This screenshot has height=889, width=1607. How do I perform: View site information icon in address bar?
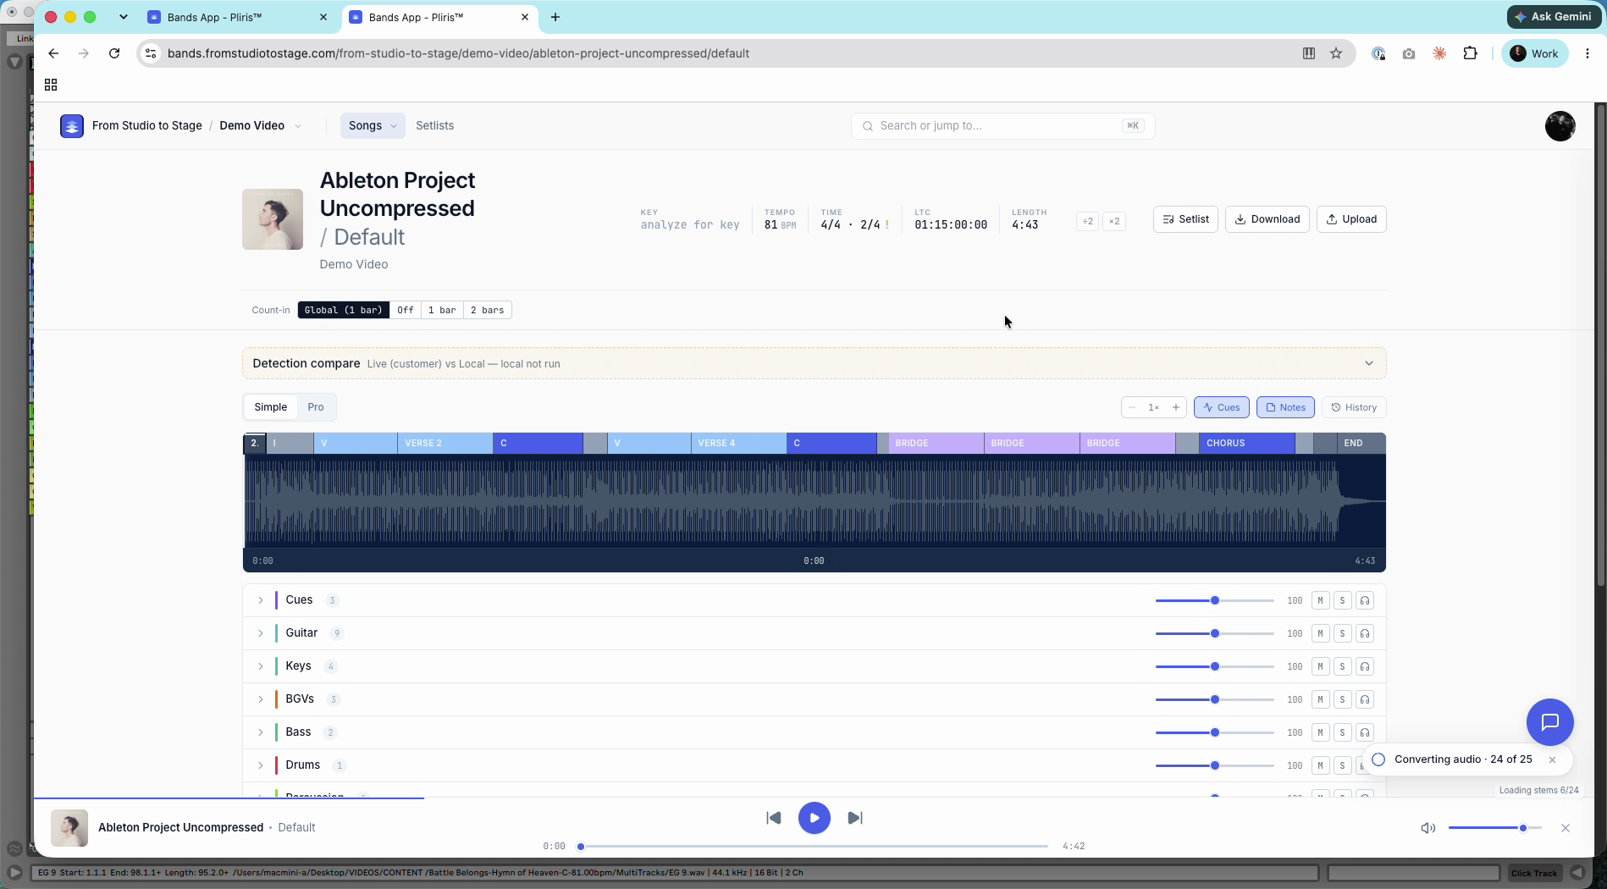(151, 53)
